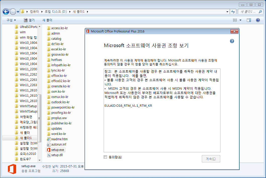
Task: Close the Microsoft Office Professional Plus 2016 dialog
Action: (234, 31)
